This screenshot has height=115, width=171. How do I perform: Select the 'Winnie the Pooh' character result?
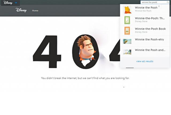[x=145, y=9]
